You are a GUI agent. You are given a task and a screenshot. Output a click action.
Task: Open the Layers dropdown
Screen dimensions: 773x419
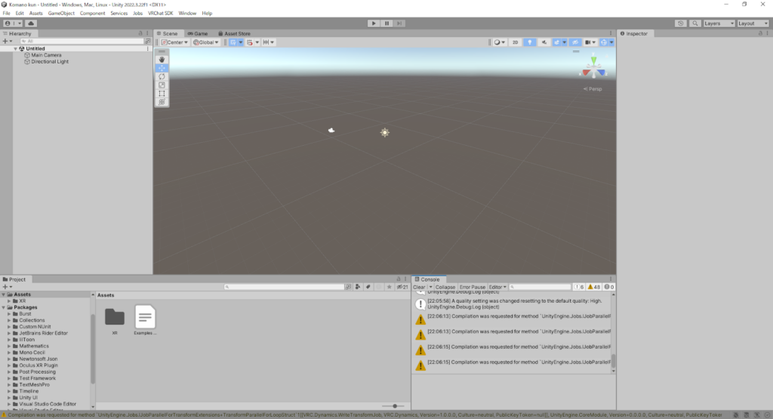[x=719, y=23]
